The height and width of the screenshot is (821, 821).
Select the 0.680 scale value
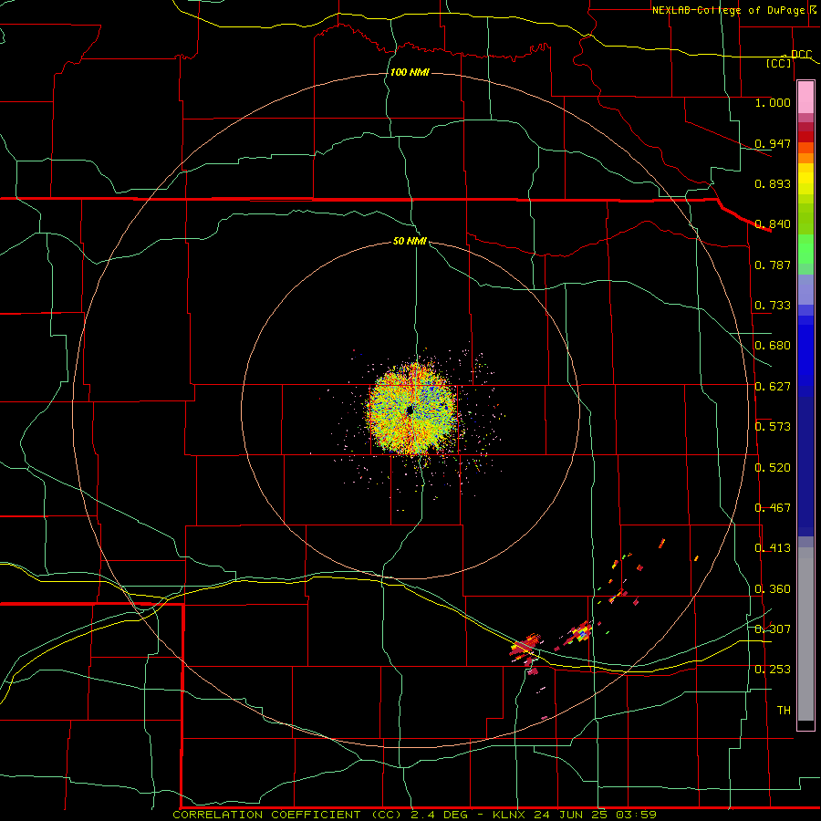773,346
